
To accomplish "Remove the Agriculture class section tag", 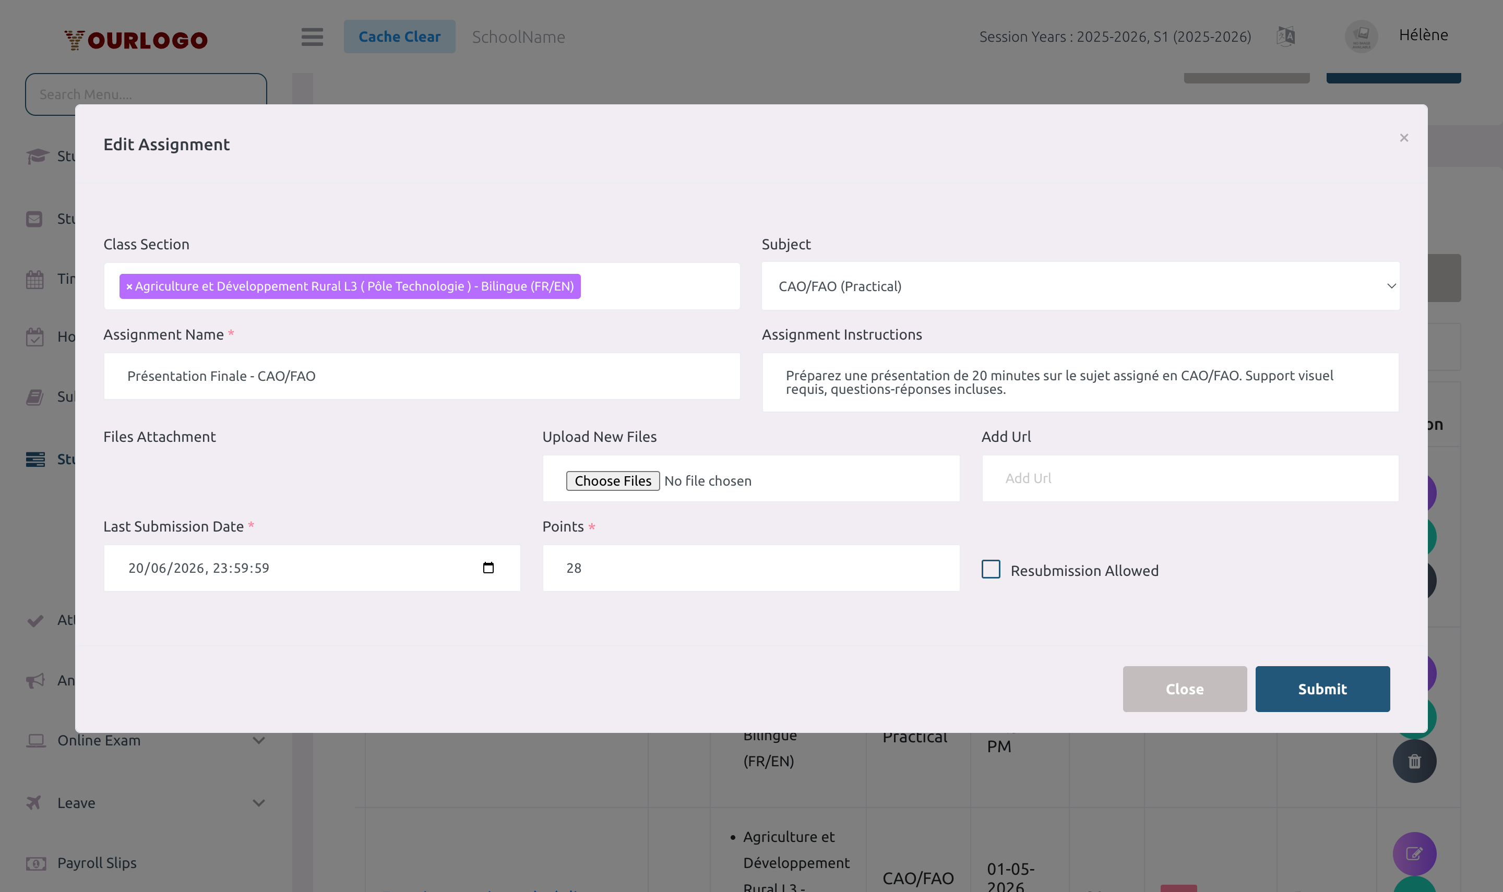I will [x=129, y=287].
